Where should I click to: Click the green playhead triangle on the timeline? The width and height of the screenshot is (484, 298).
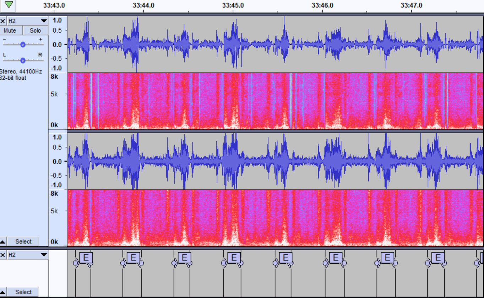[9, 5]
